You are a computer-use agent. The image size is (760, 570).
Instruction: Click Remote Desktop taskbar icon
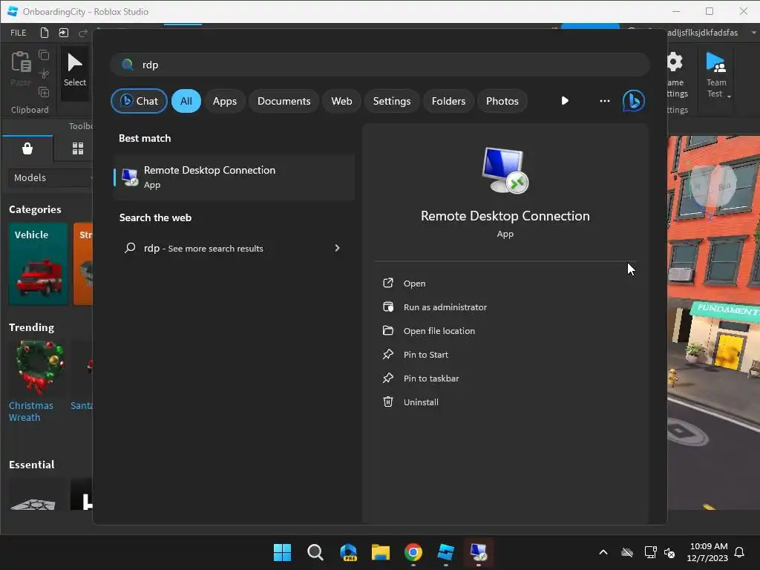pyautogui.click(x=479, y=552)
